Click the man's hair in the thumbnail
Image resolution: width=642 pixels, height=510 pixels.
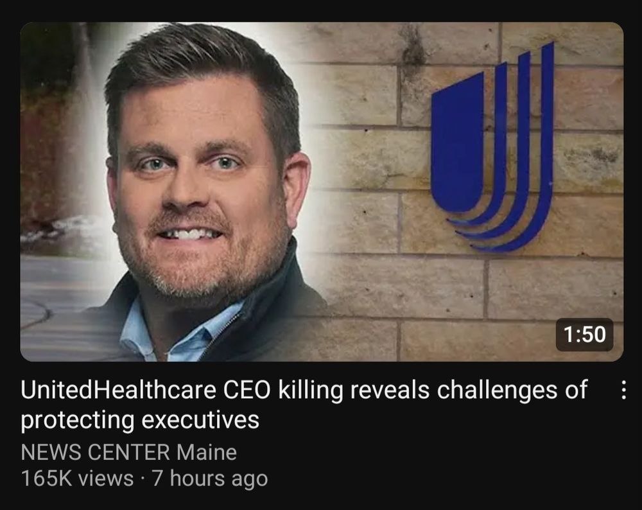[196, 62]
